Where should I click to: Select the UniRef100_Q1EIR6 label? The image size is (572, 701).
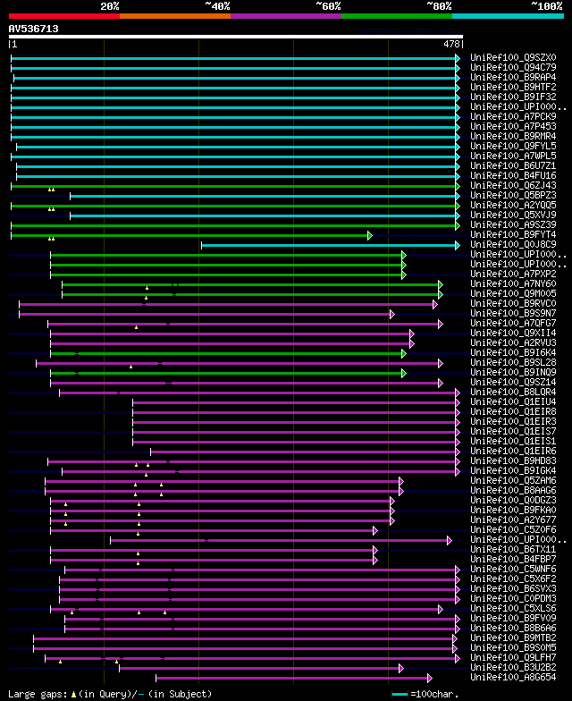coord(513,451)
